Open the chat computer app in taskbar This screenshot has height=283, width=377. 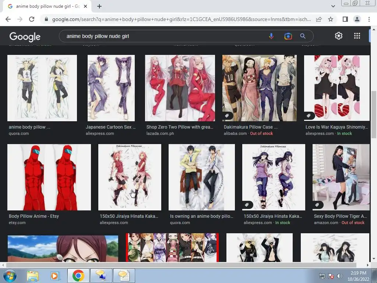pyautogui.click(x=101, y=276)
